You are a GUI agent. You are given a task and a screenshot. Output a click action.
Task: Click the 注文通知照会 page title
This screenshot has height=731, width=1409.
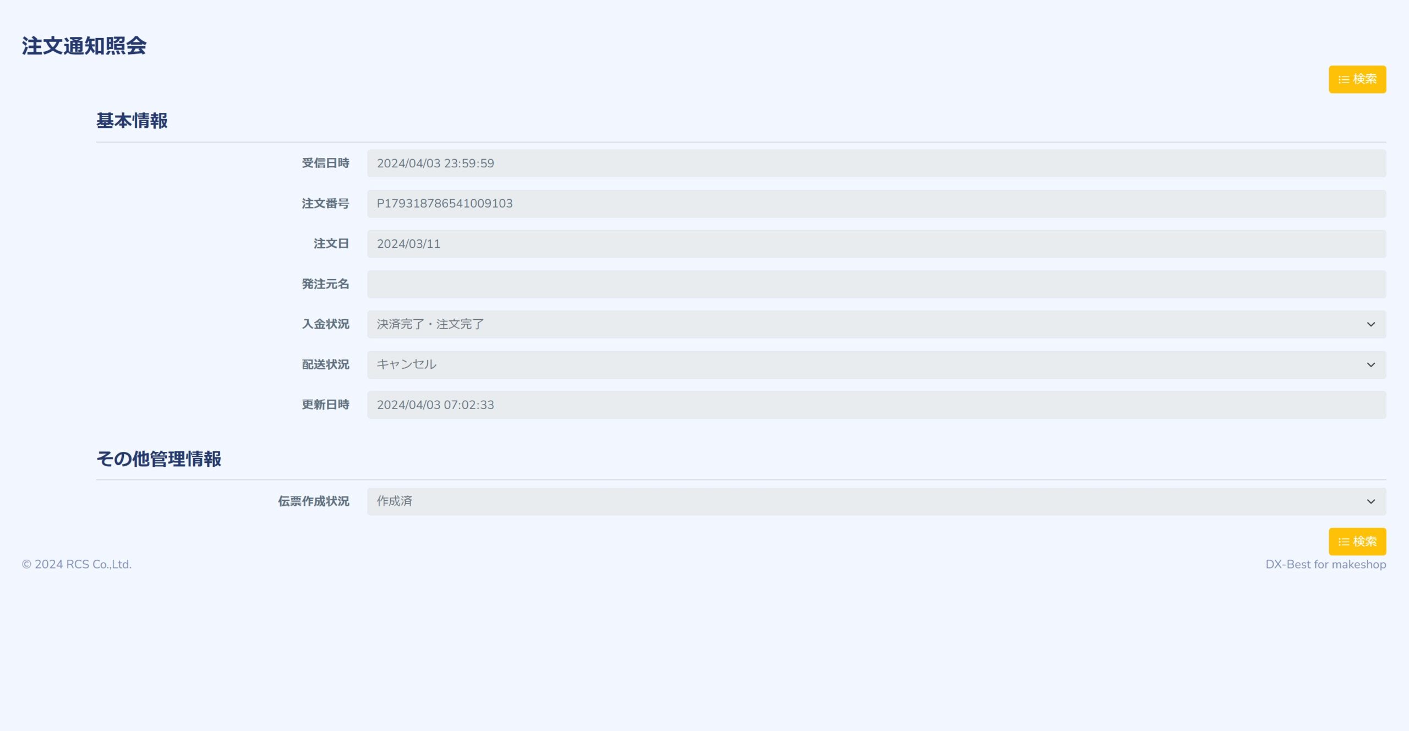(x=84, y=46)
